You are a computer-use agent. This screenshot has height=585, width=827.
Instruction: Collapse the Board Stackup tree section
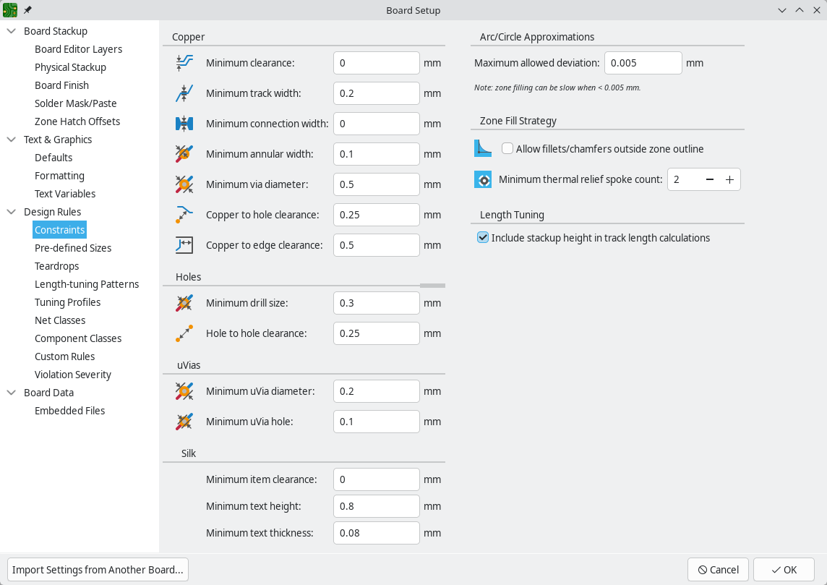click(12, 31)
